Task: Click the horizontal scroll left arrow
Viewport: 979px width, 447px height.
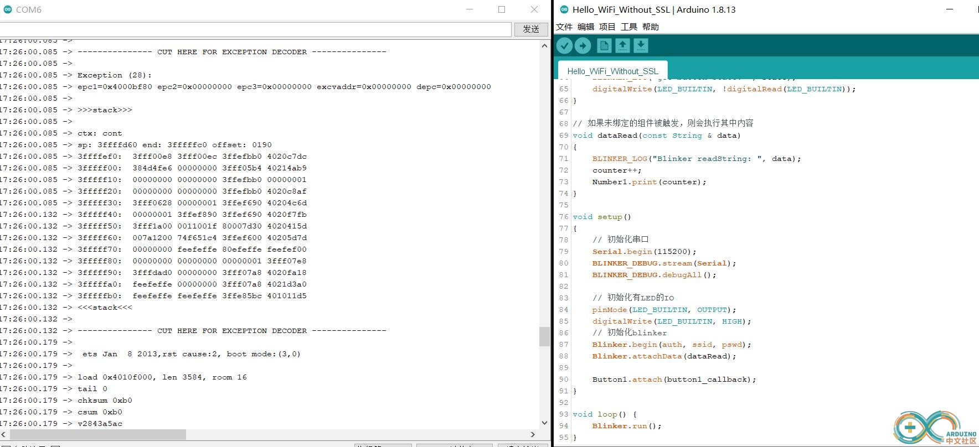Action: [x=2, y=434]
